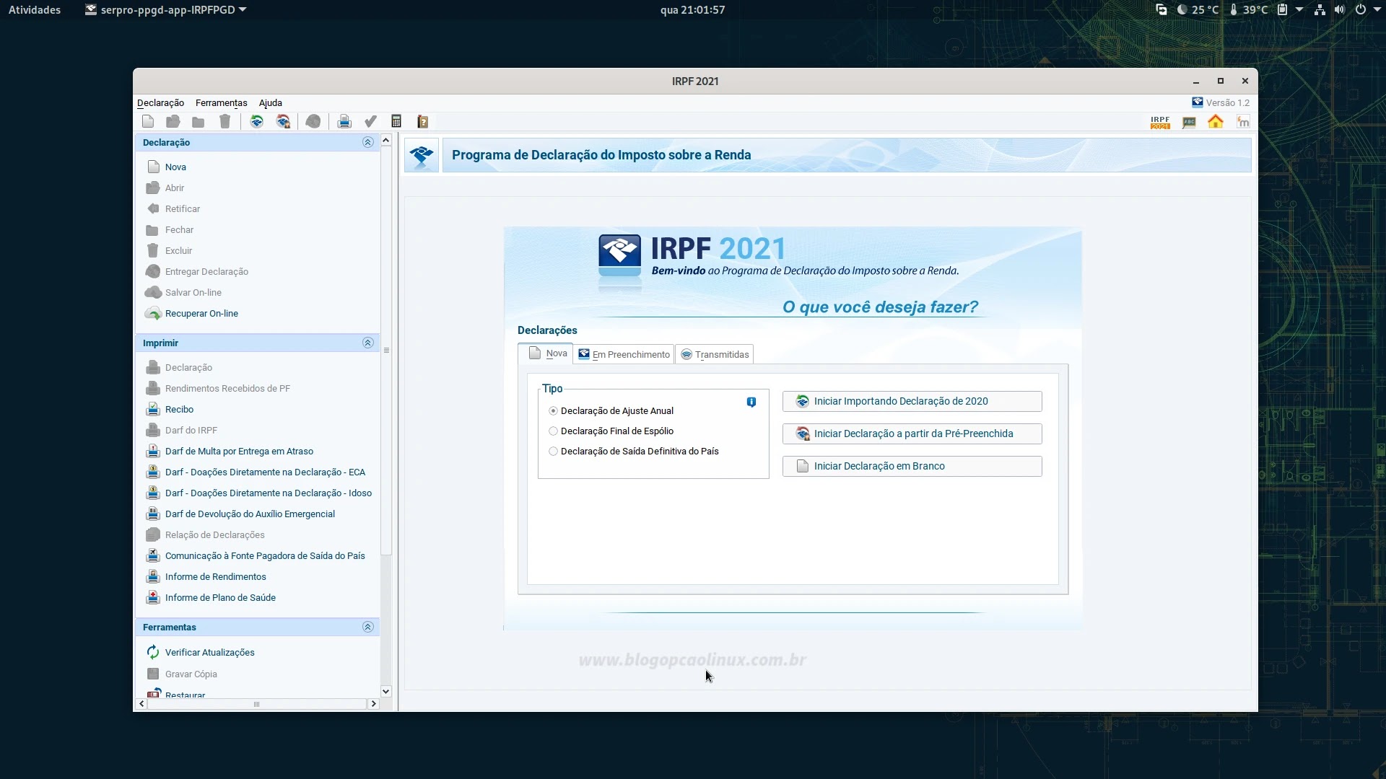
Task: Collapse the Declaração sidebar panel
Action: (367, 142)
